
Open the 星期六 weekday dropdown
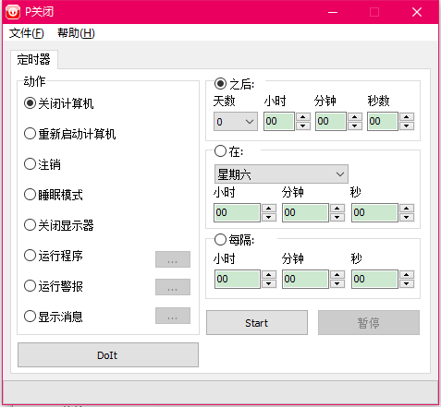click(281, 174)
